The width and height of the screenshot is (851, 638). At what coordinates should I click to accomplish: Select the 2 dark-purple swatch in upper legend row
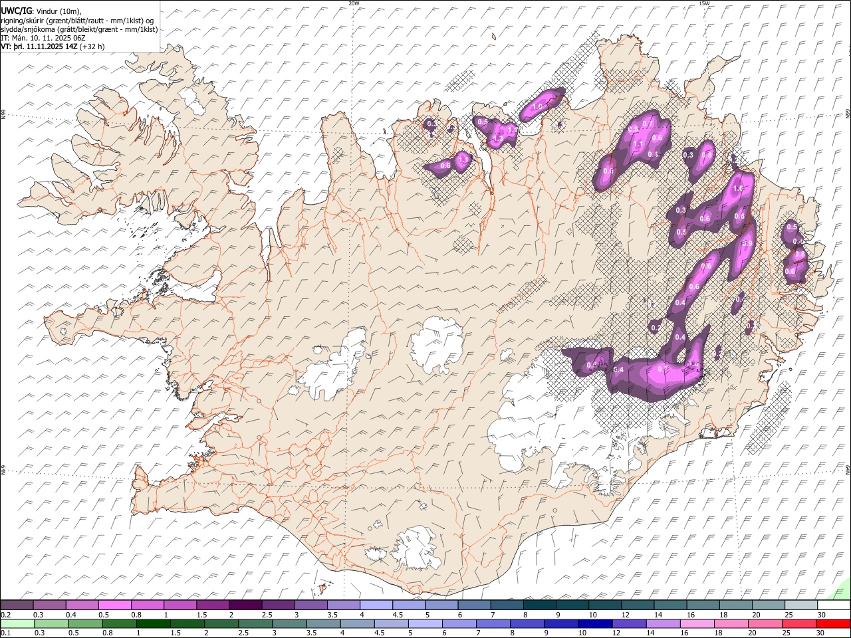245,605
